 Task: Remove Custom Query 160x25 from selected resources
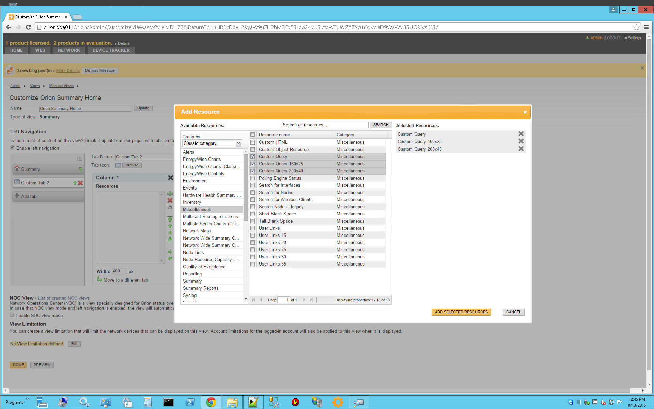click(x=521, y=141)
